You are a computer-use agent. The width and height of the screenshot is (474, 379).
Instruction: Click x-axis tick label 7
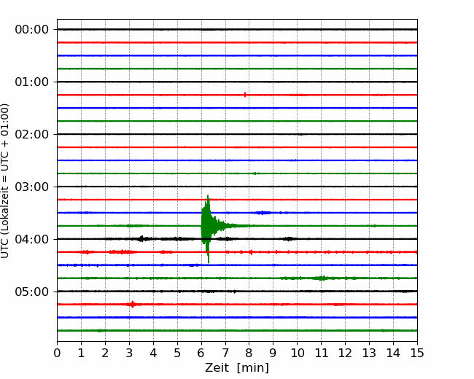(x=225, y=353)
